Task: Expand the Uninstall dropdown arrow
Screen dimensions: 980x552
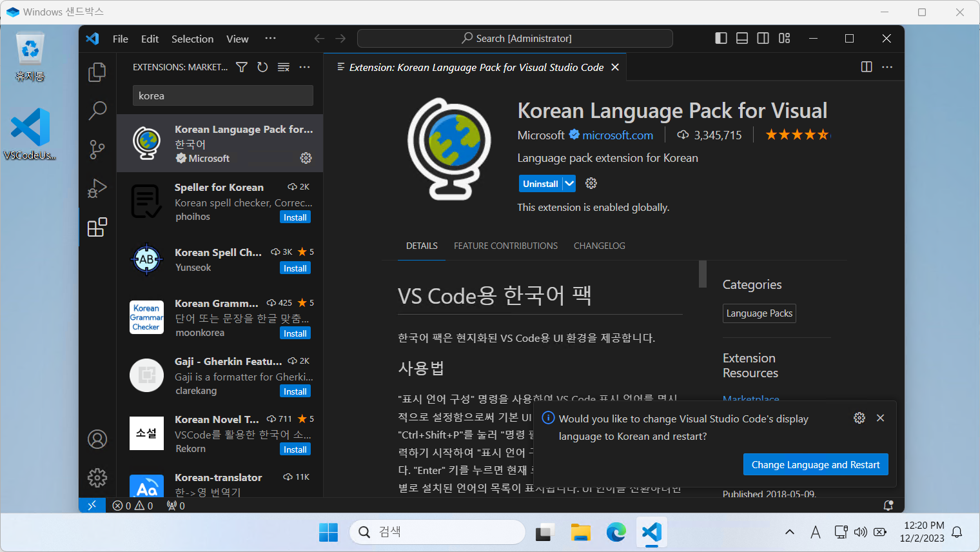Action: [x=569, y=184]
